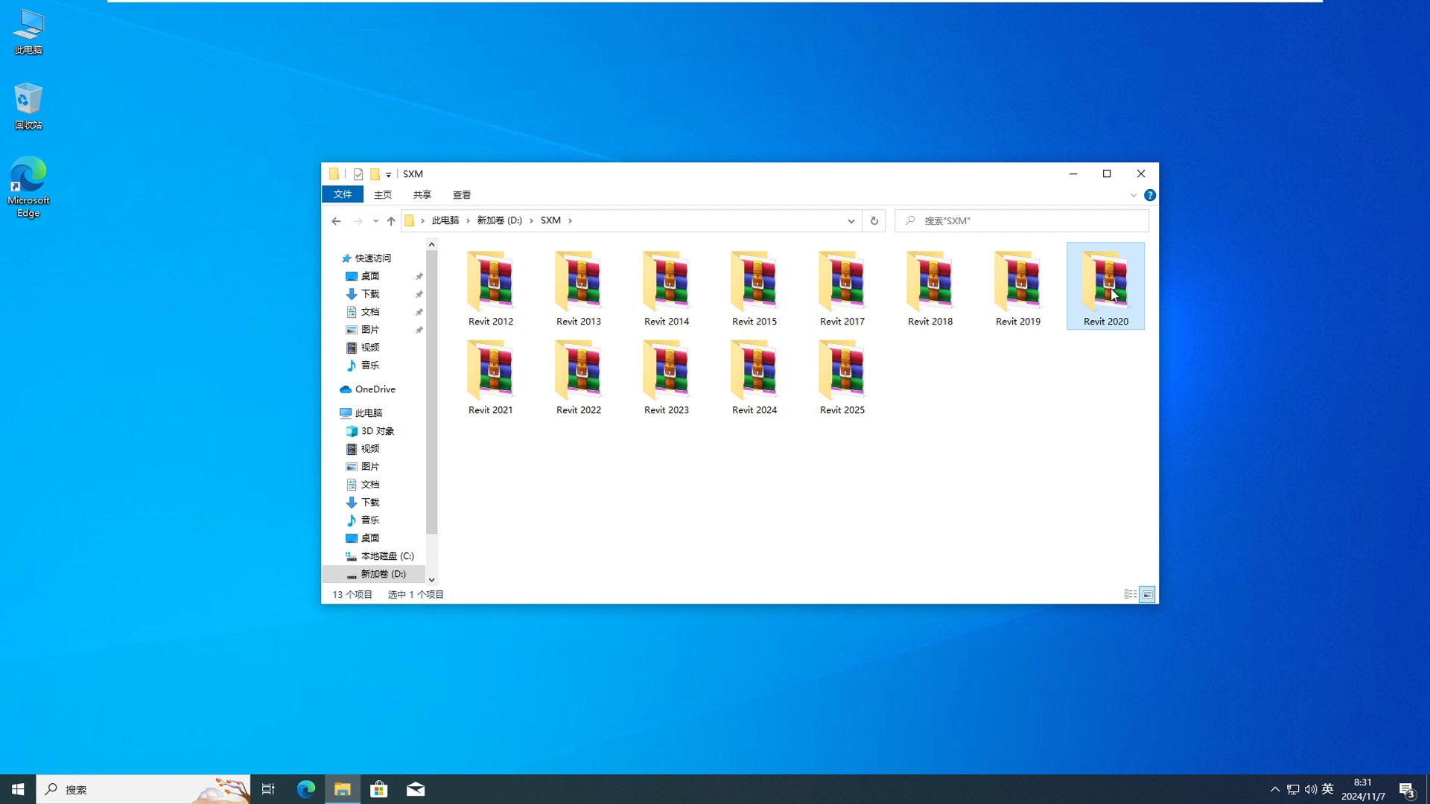
Task: Open the 查看 ribbon tab
Action: (462, 194)
